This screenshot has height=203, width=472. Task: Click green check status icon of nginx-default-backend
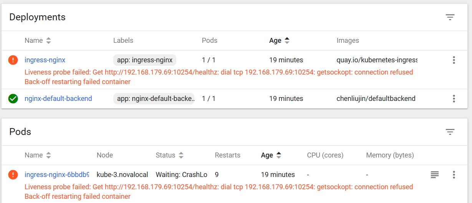point(13,99)
